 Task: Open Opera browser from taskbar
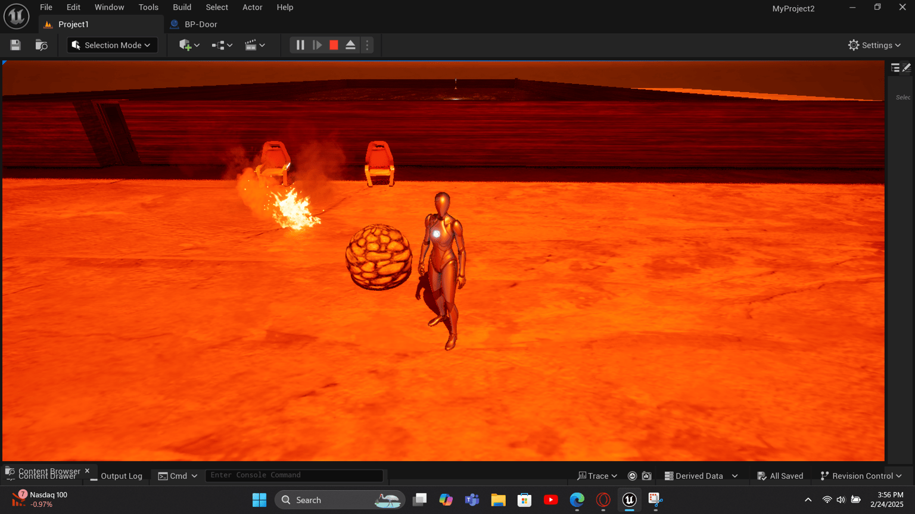[x=603, y=500]
